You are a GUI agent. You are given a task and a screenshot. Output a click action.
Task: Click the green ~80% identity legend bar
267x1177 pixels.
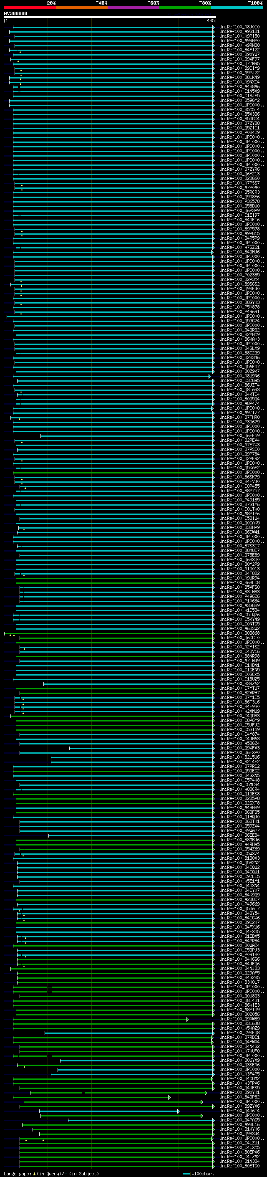tap(185, 8)
